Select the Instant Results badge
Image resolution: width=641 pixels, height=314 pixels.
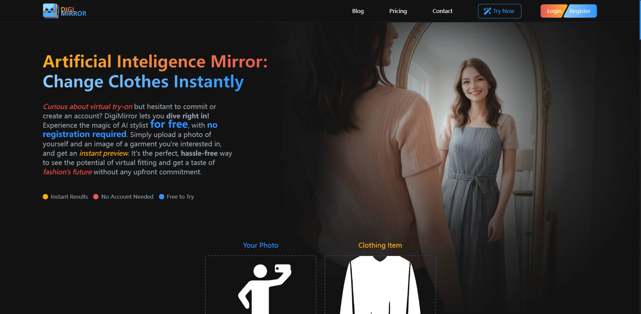click(65, 197)
